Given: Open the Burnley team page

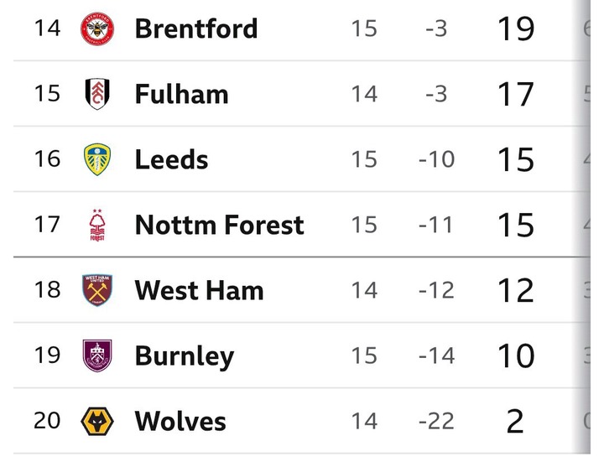Looking at the screenshot, I should [184, 355].
